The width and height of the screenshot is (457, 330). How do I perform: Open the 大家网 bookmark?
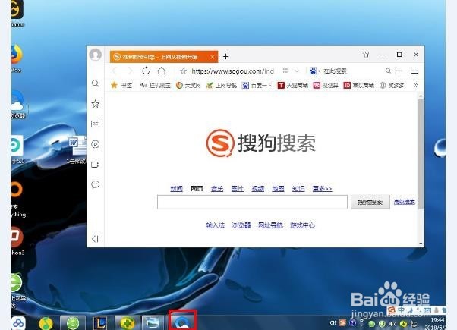click(188, 85)
